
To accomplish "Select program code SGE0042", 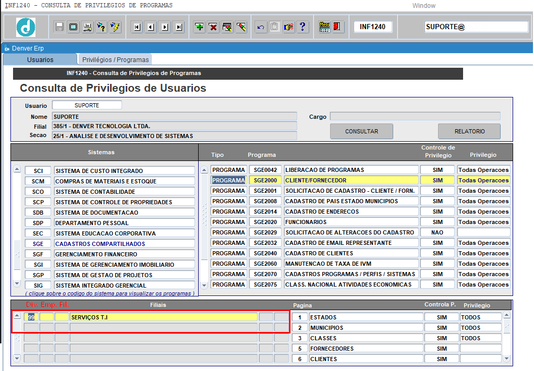I will pos(265,170).
